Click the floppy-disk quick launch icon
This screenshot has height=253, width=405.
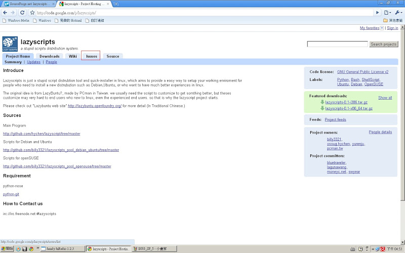tap(24, 249)
